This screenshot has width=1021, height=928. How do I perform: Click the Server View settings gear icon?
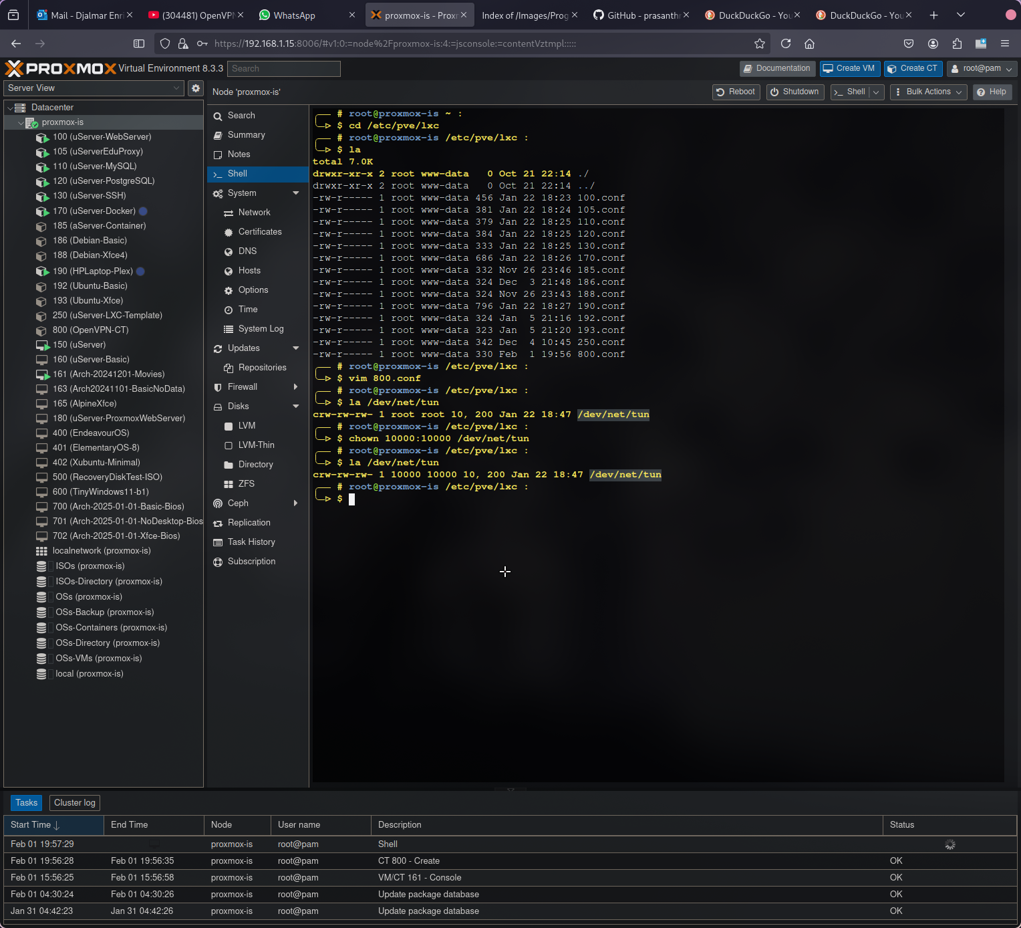196,88
